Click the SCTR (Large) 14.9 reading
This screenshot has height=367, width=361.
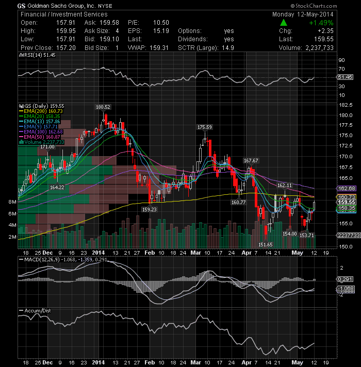tap(206, 48)
